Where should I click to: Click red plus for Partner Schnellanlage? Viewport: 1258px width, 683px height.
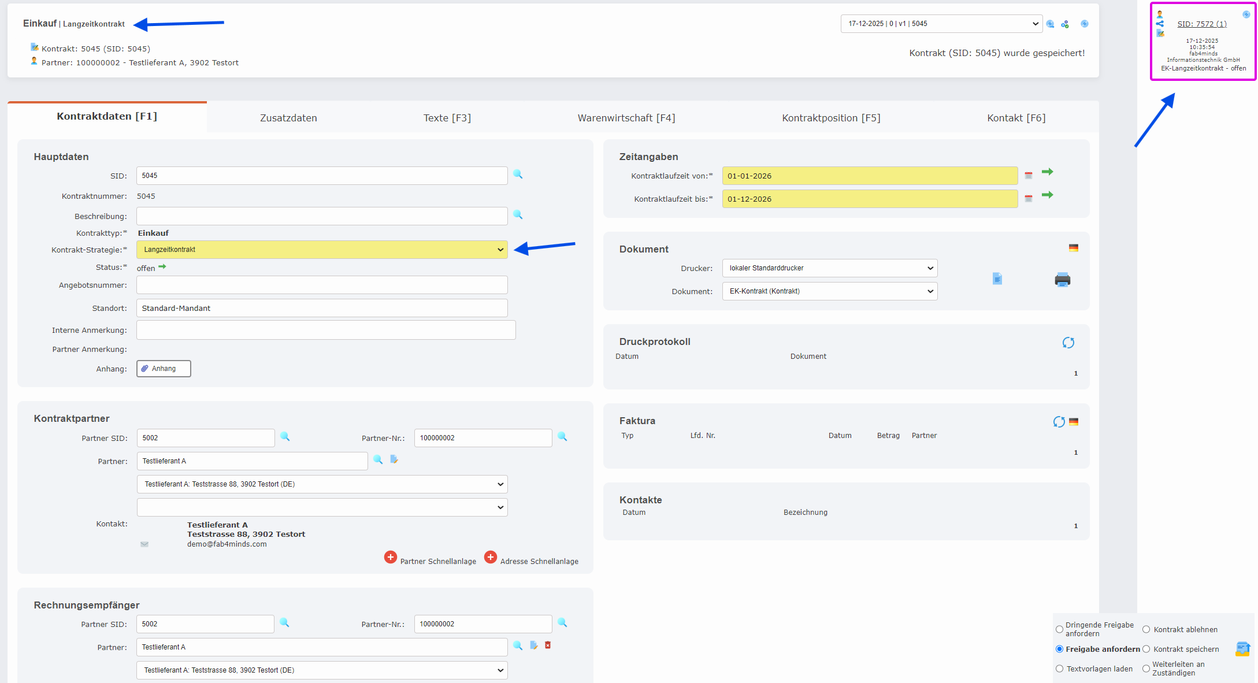[391, 558]
